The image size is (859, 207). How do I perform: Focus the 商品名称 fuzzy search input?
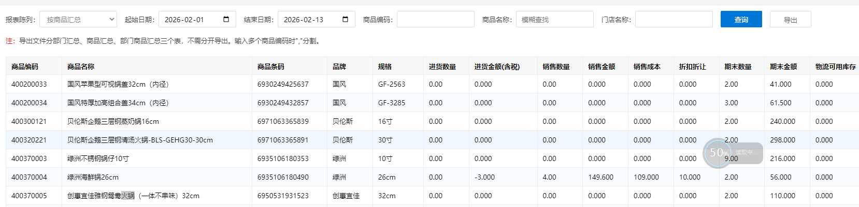pyautogui.click(x=554, y=20)
